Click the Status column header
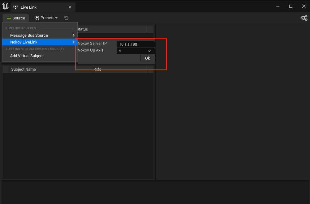Screen dimensions: 310x204 click(x=82, y=29)
